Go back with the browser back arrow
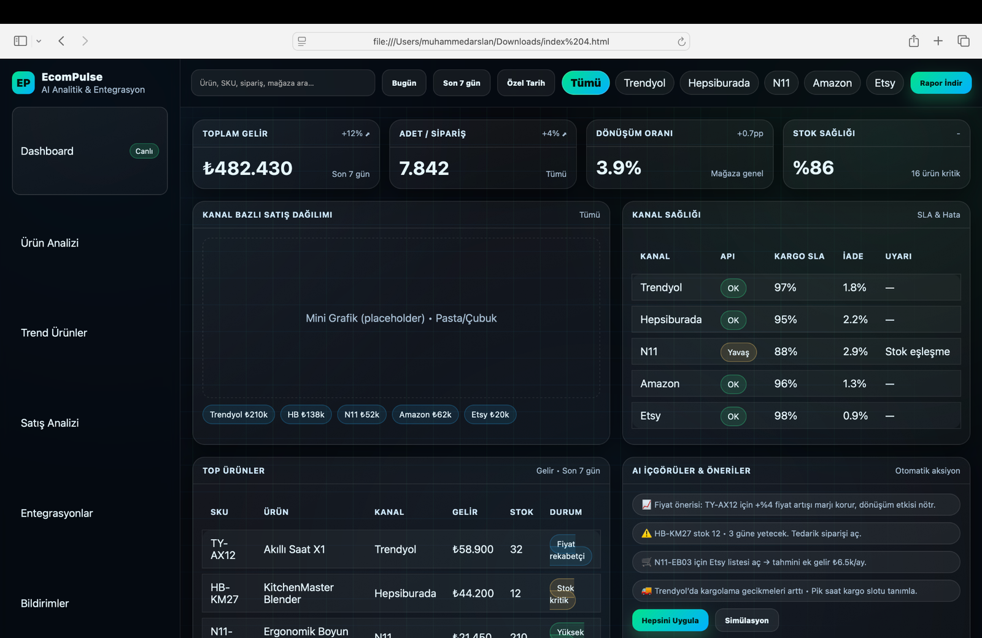 (x=61, y=41)
